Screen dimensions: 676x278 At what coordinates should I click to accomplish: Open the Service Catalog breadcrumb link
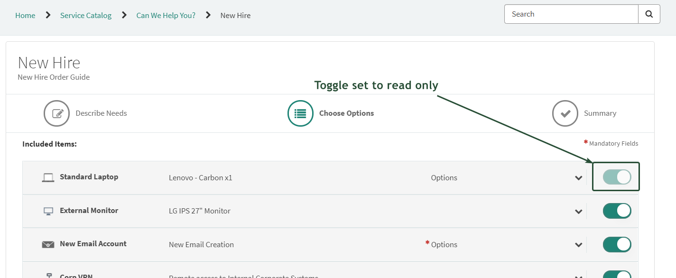(x=85, y=15)
